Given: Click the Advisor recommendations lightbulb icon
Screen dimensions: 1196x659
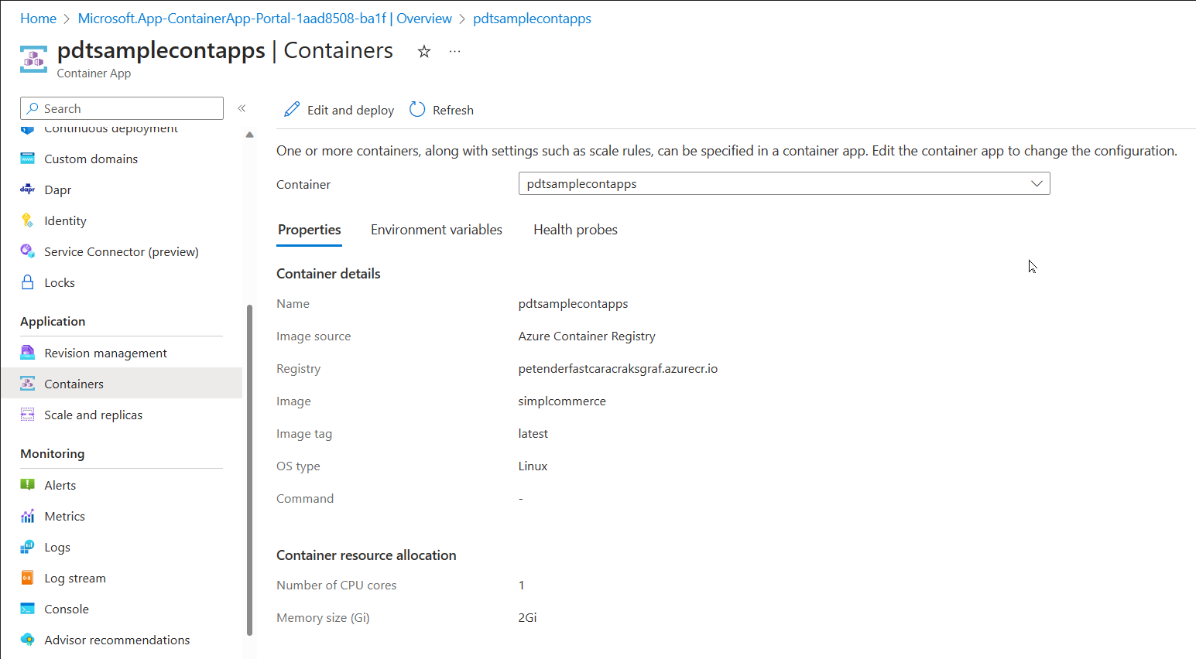Looking at the screenshot, I should click(27, 639).
